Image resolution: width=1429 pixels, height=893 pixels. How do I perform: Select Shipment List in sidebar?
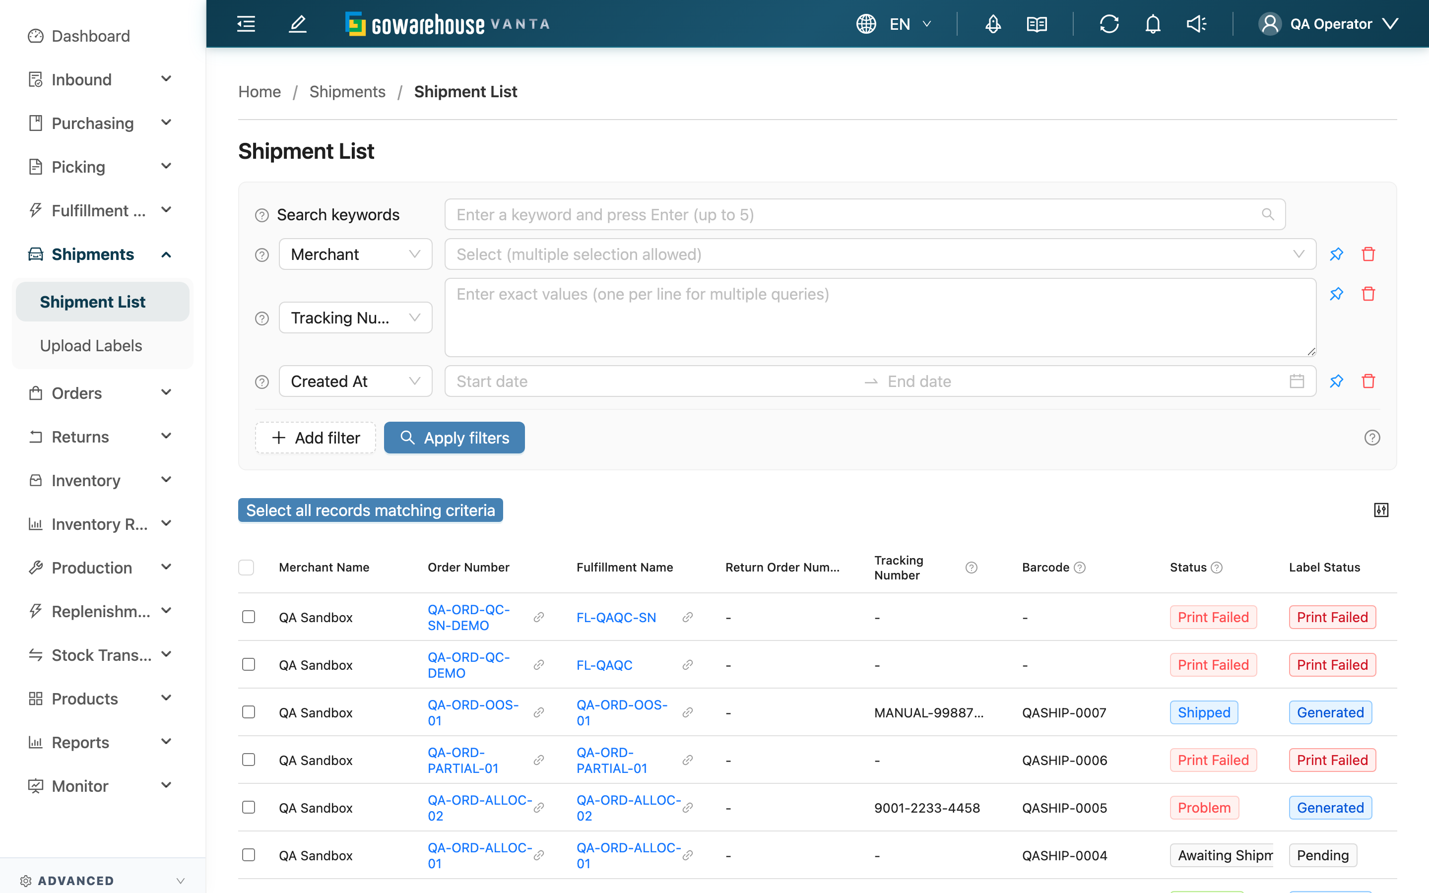click(103, 302)
